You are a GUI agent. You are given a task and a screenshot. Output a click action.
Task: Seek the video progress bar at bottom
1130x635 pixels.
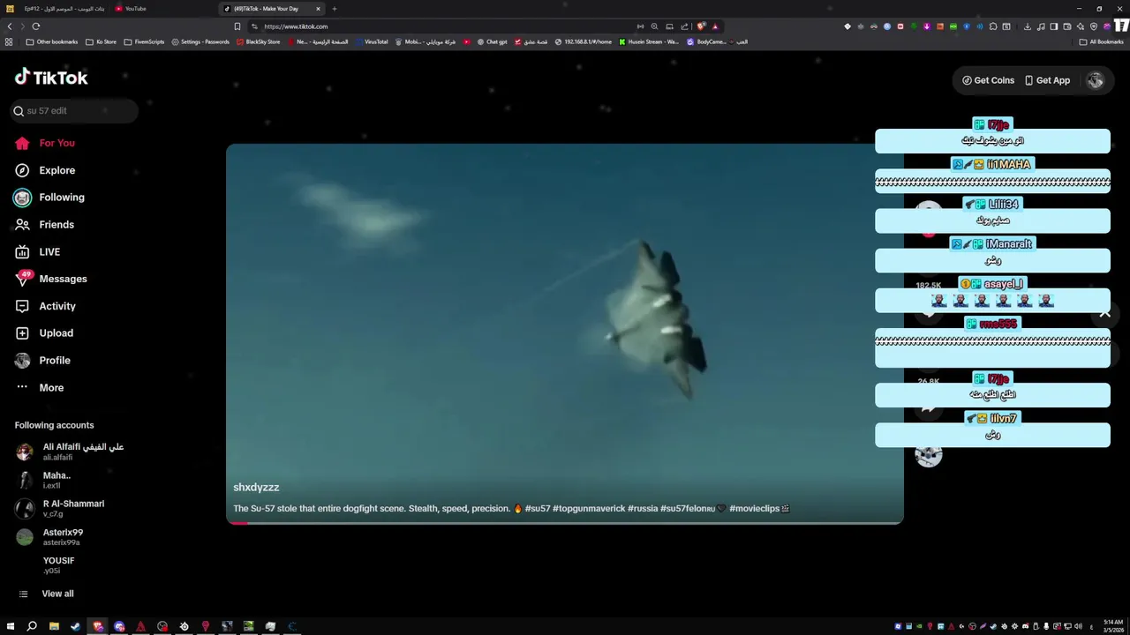[565, 522]
